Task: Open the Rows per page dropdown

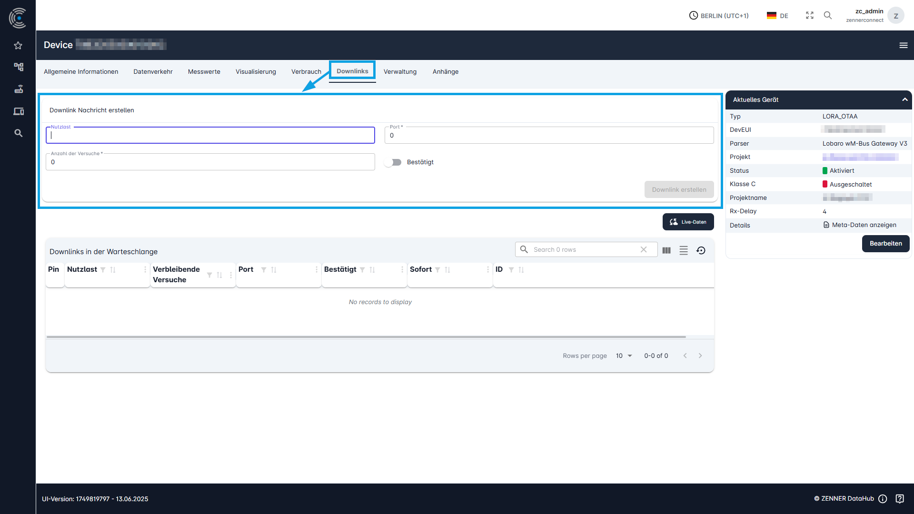Action: [624, 356]
